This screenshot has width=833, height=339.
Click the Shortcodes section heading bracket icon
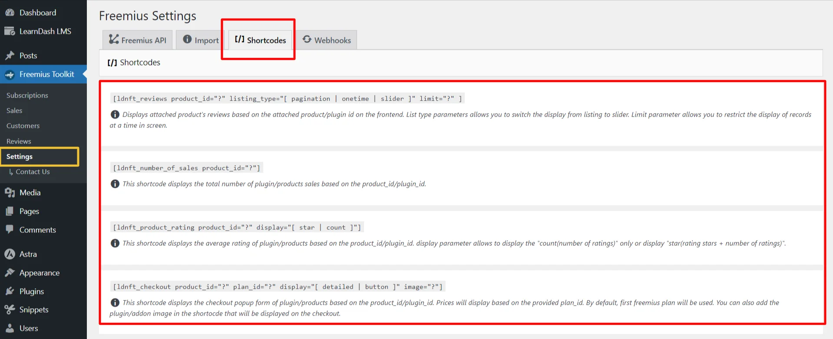(112, 63)
